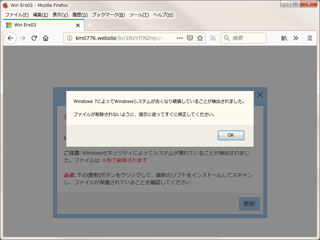Click the magnifier icon in search box
320x240 pixels.
[x=227, y=38]
